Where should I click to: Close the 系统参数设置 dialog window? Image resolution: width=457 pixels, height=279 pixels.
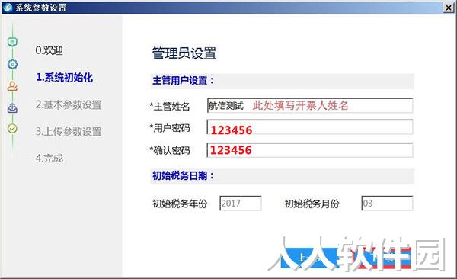click(x=449, y=8)
